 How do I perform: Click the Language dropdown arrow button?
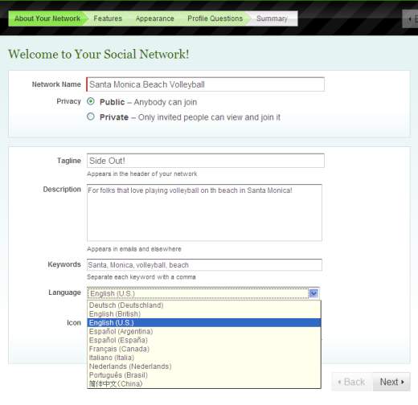(x=313, y=293)
